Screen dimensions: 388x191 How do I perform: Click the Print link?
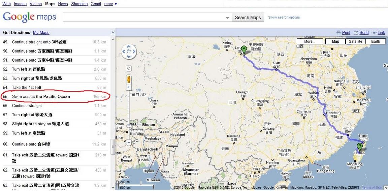tap(346, 33)
